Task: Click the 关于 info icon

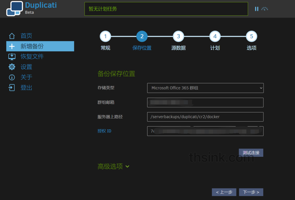Action: [x=12, y=77]
